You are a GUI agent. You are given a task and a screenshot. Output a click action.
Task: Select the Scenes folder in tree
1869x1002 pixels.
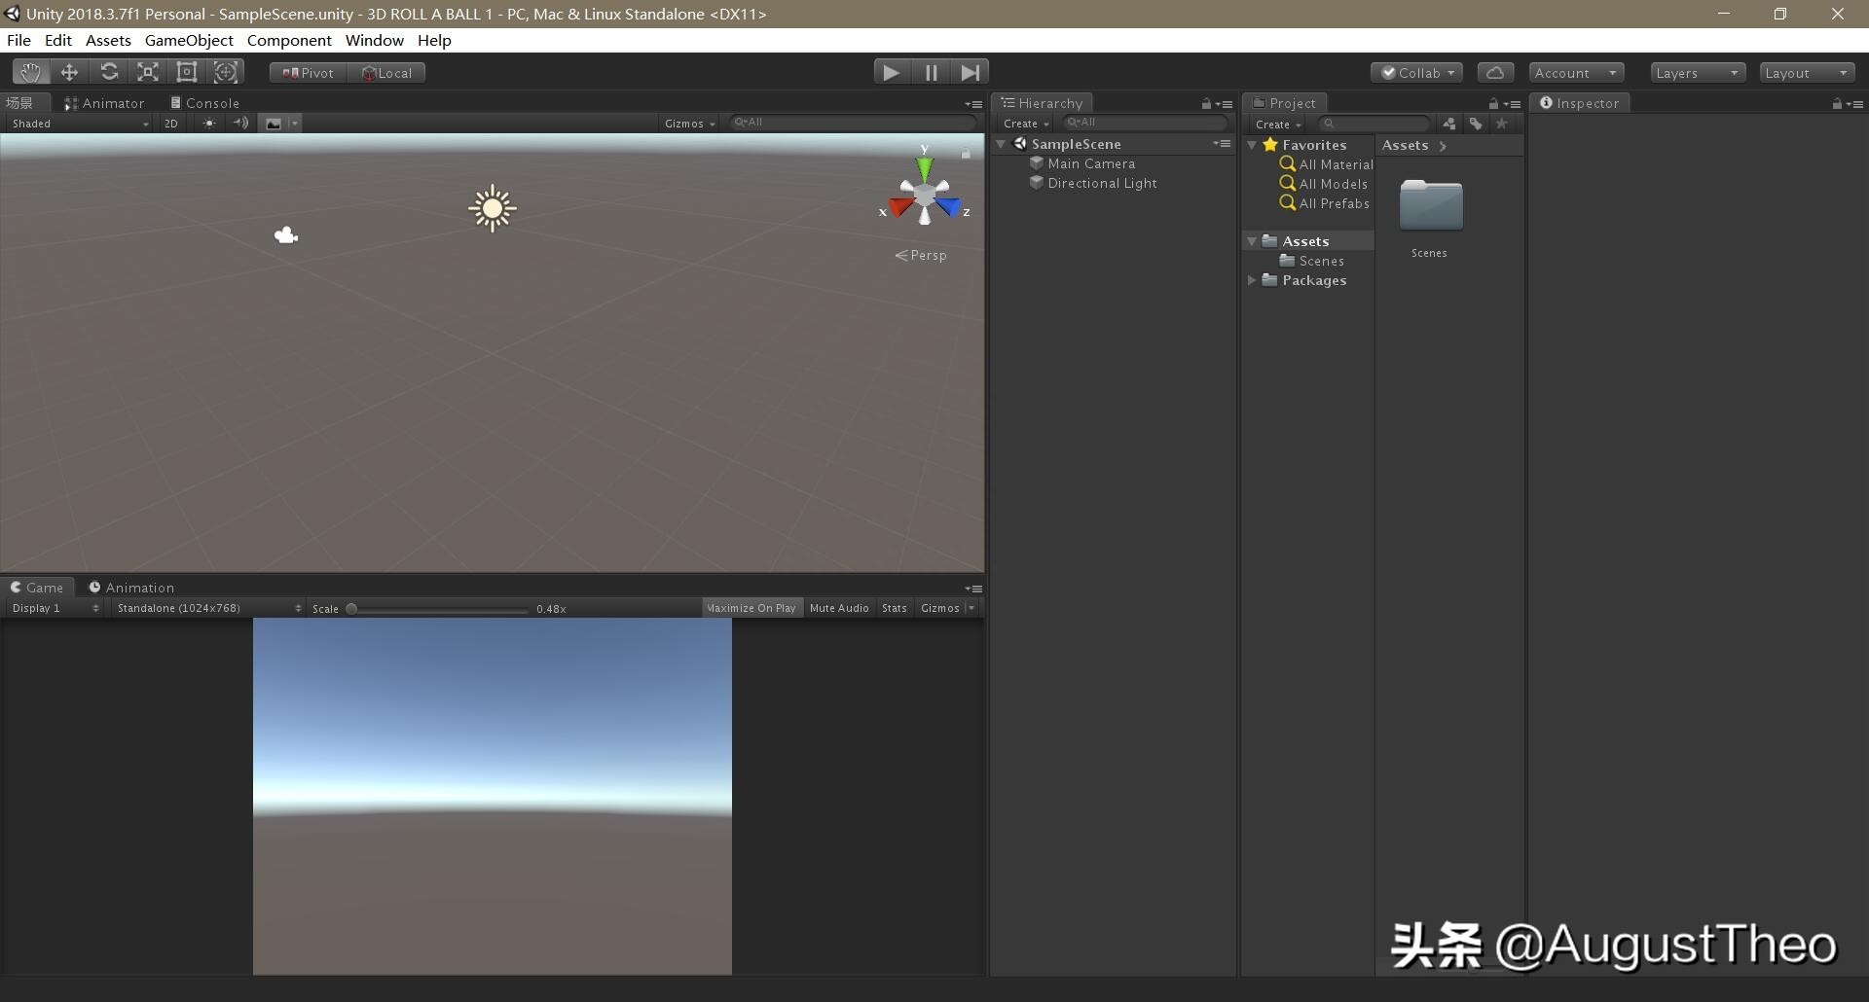[x=1312, y=261]
